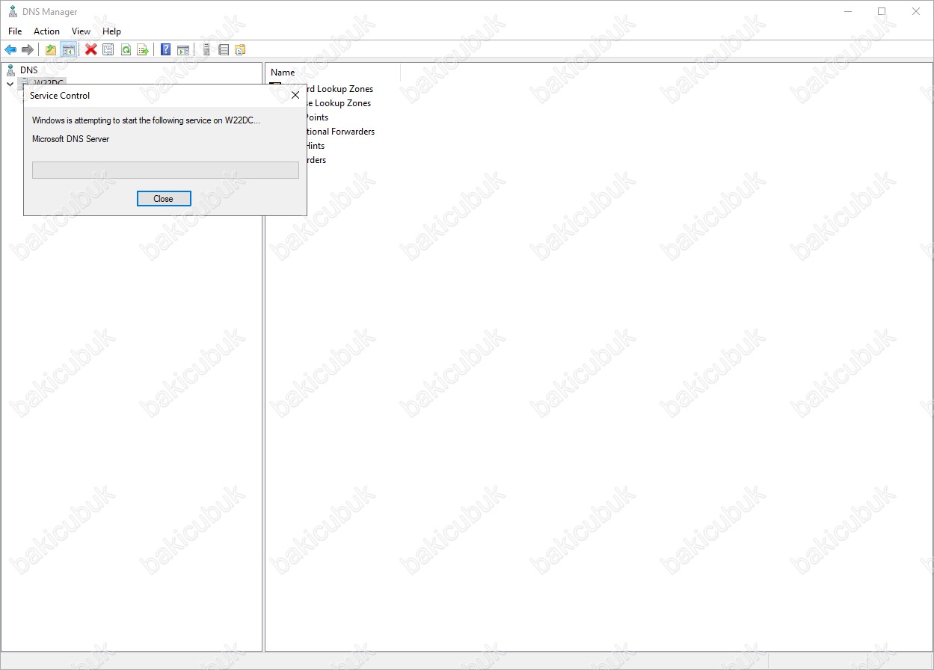Click the grey Forward arrow in toolbar
This screenshot has width=934, height=670.
click(28, 50)
